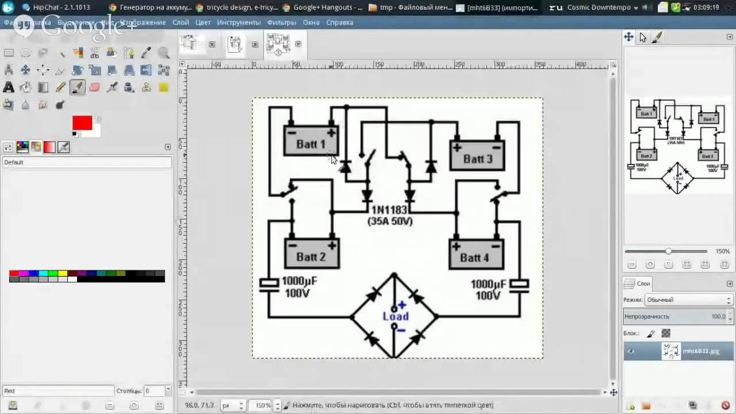Click the white background color swatch

[95, 132]
